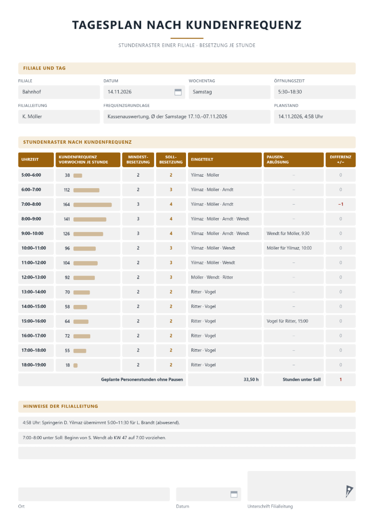Click the note about Springerin D. Yilmaz
The image size is (374, 529).
(187, 423)
